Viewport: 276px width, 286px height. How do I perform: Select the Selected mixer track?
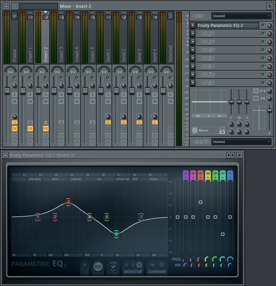pos(166,38)
